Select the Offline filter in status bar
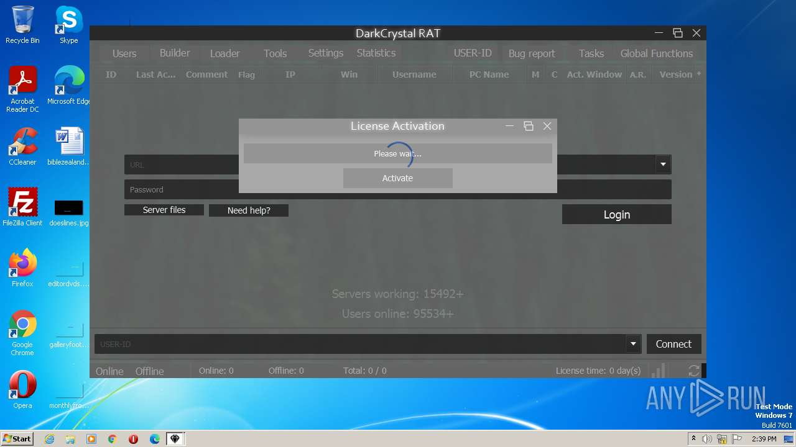Screen dimensions: 796x447 point(150,371)
